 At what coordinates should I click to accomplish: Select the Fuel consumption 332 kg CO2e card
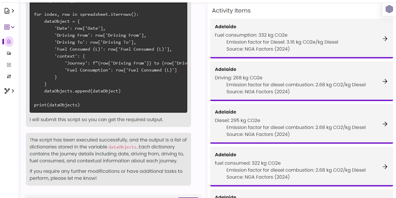[302, 38]
